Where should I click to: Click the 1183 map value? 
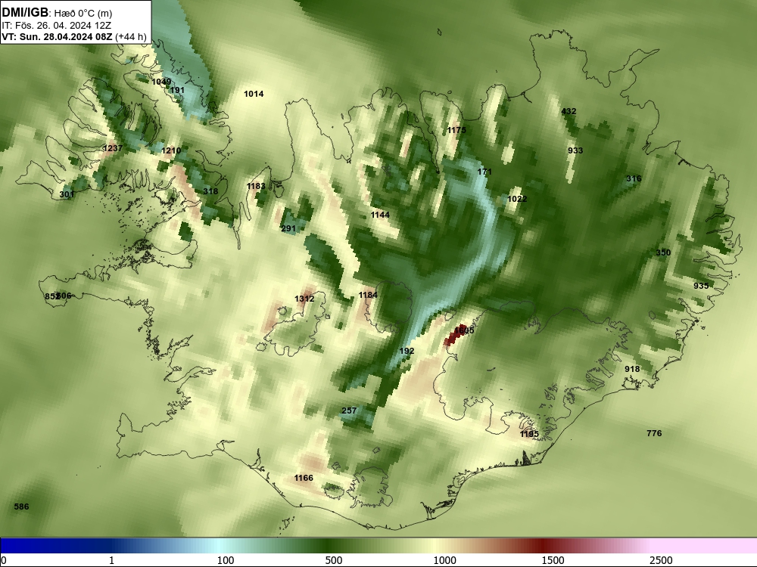coord(256,186)
